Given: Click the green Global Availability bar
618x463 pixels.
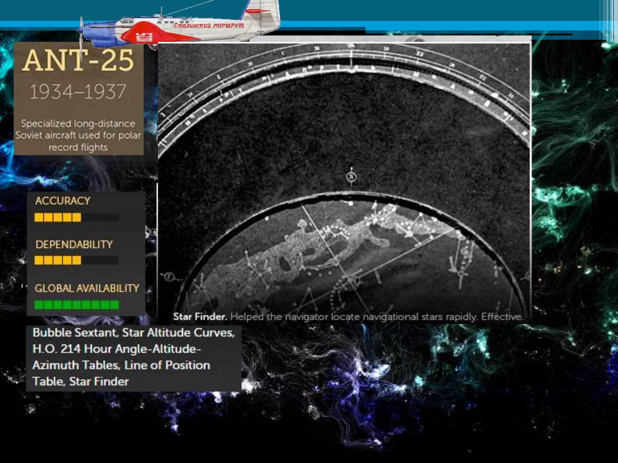Looking at the screenshot, I should click(x=77, y=305).
